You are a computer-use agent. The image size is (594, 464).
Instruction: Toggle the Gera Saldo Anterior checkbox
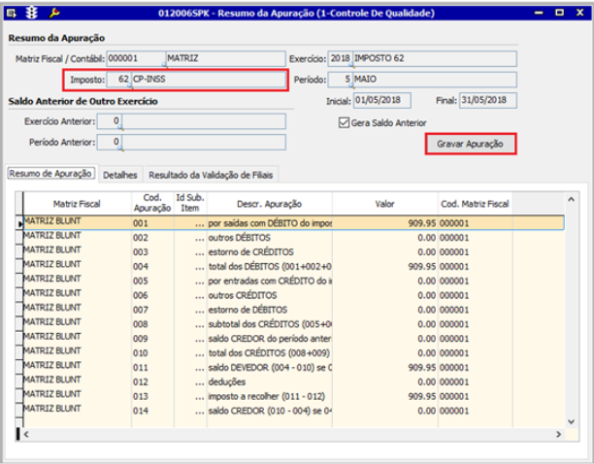344,122
